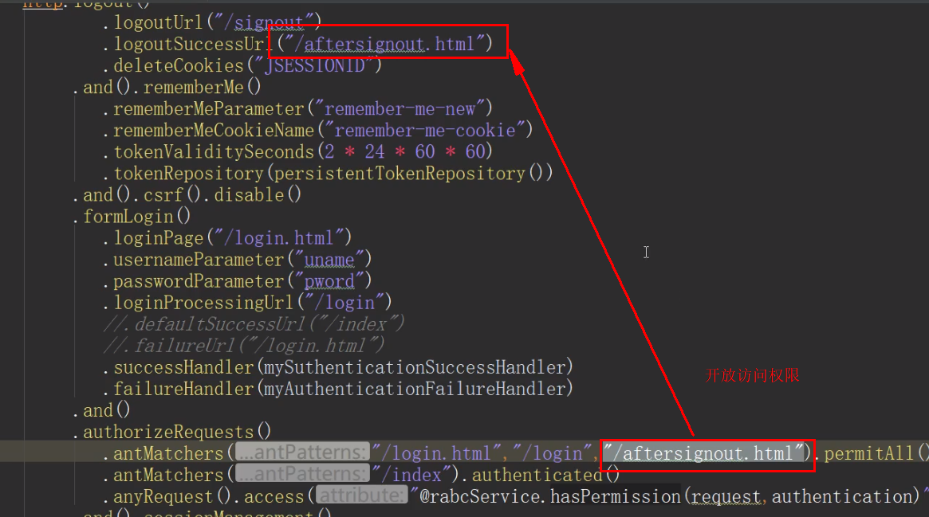Click the commented failureUrl line
Screen dimensions: 929x517
[243, 346]
